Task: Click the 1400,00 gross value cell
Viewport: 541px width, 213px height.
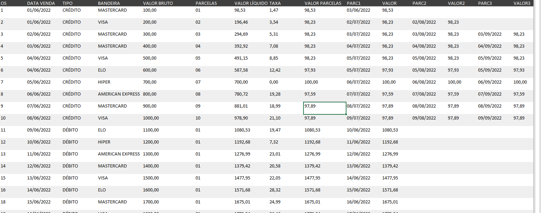Action: [151, 166]
